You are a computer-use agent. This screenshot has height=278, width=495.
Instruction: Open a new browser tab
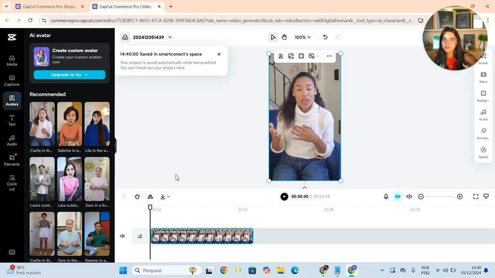click(x=171, y=7)
